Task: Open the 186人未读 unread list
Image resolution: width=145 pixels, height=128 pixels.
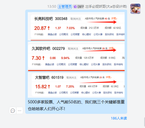Action: point(119,118)
